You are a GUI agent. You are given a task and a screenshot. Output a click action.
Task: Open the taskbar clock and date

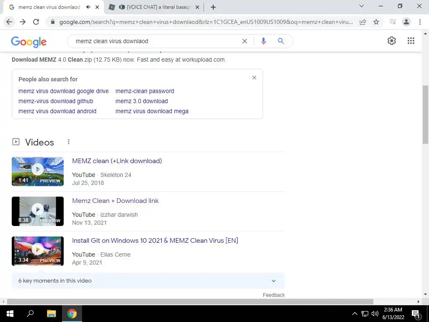[x=393, y=314]
